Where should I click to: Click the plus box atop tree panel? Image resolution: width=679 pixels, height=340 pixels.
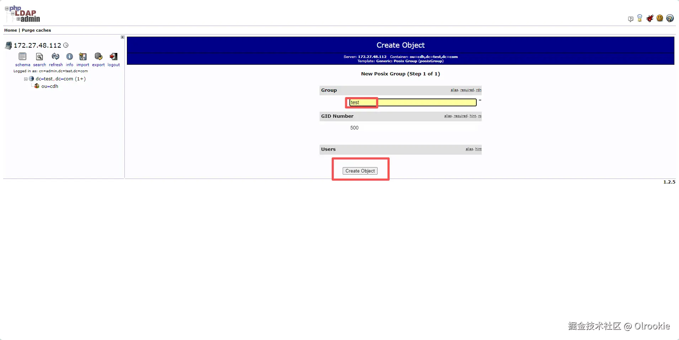pyautogui.click(x=123, y=37)
